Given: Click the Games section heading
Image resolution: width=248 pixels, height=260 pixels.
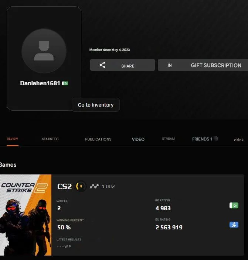Looking at the screenshot, I should point(8,165).
